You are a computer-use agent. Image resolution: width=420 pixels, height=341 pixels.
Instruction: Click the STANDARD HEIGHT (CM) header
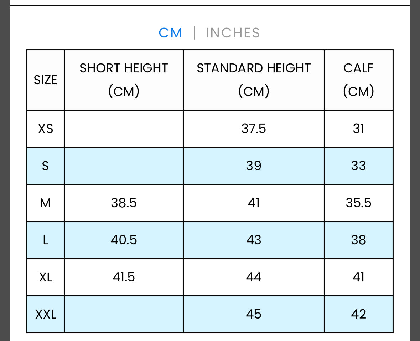[x=254, y=80]
